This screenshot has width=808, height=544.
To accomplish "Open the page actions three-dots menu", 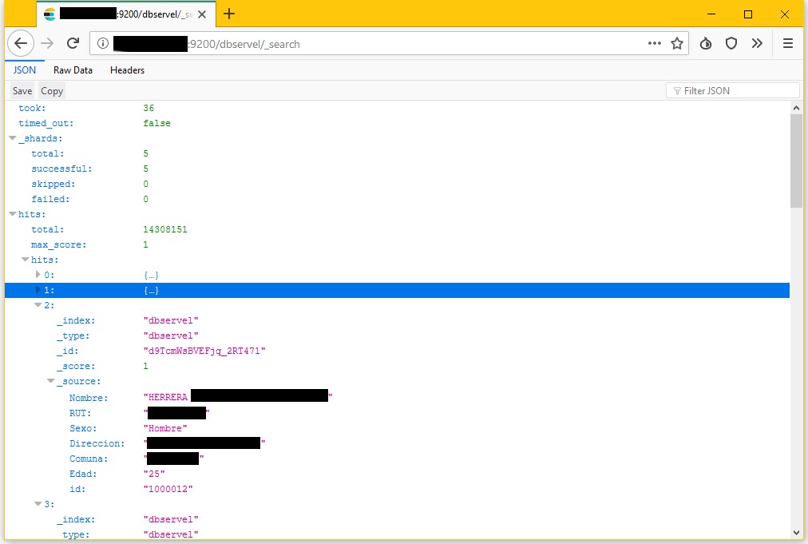I will [x=655, y=44].
